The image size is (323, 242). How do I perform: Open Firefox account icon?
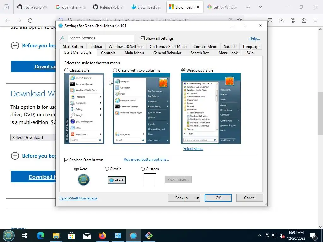(x=293, y=20)
